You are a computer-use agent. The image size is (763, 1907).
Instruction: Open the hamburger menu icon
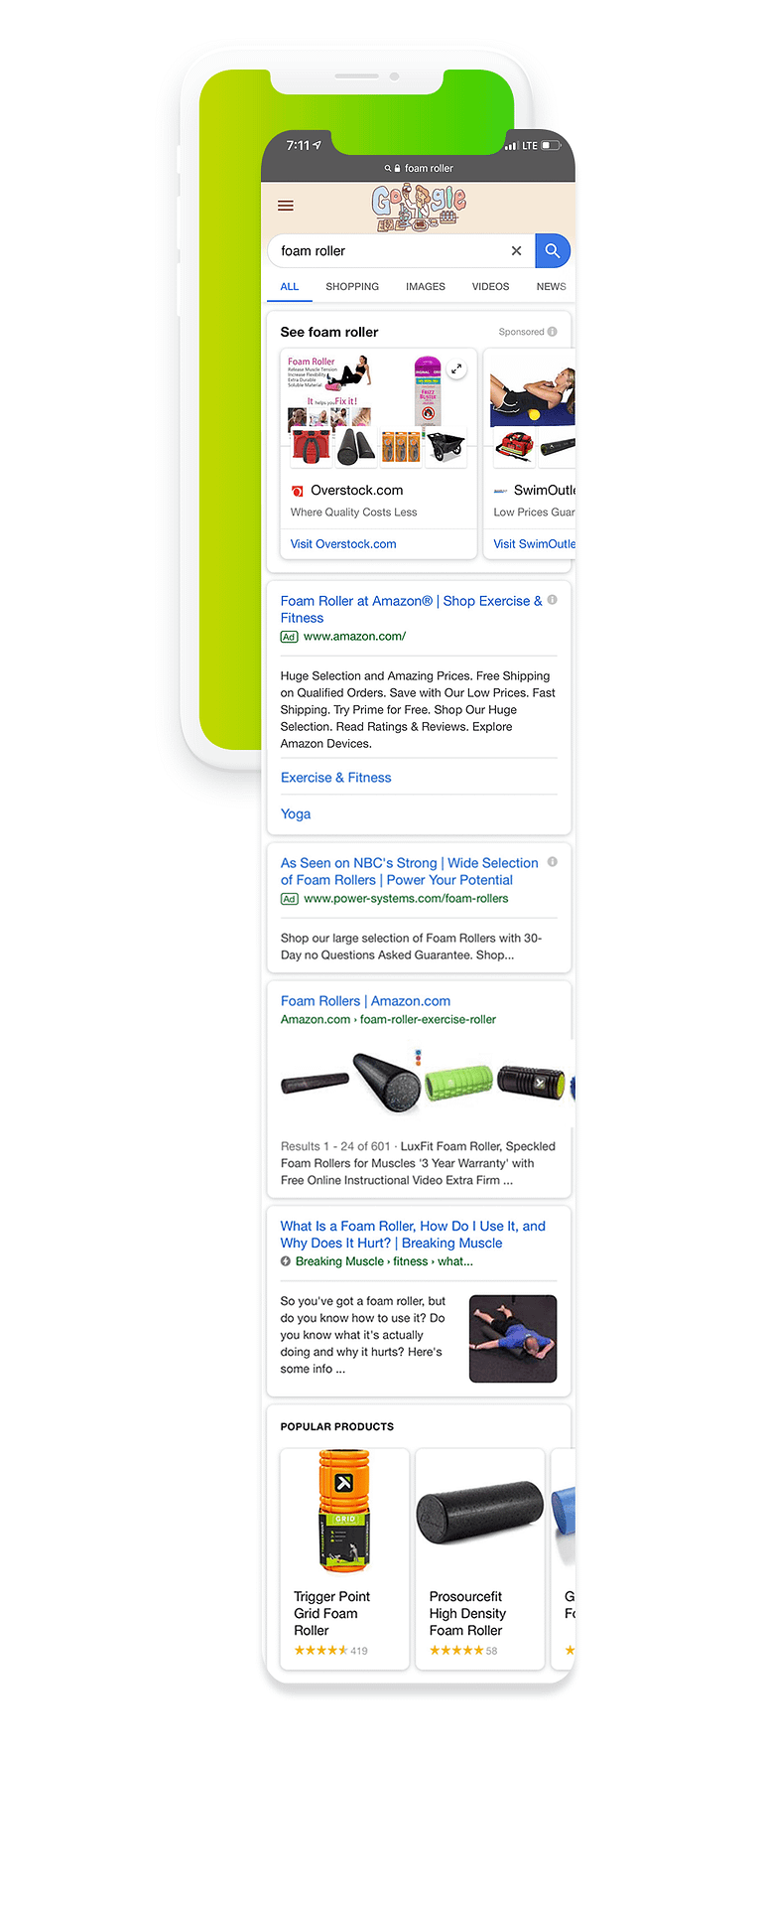286,206
